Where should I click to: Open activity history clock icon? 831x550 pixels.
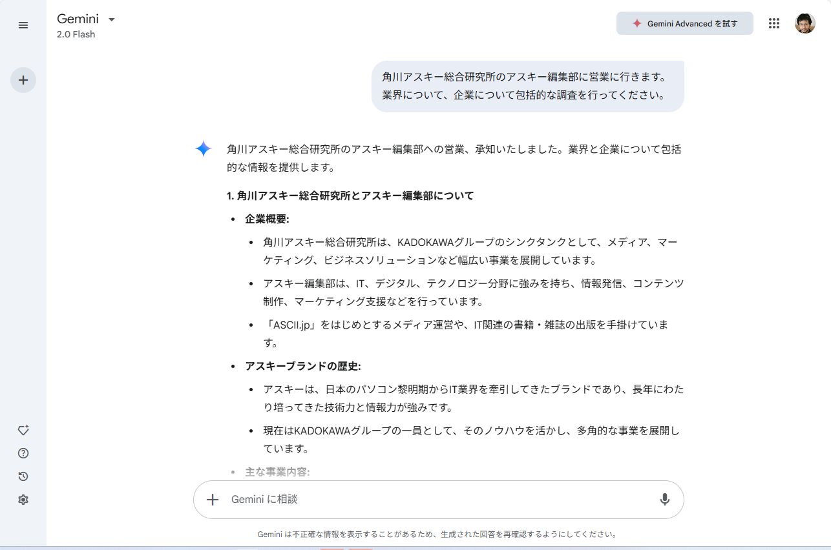click(x=23, y=476)
